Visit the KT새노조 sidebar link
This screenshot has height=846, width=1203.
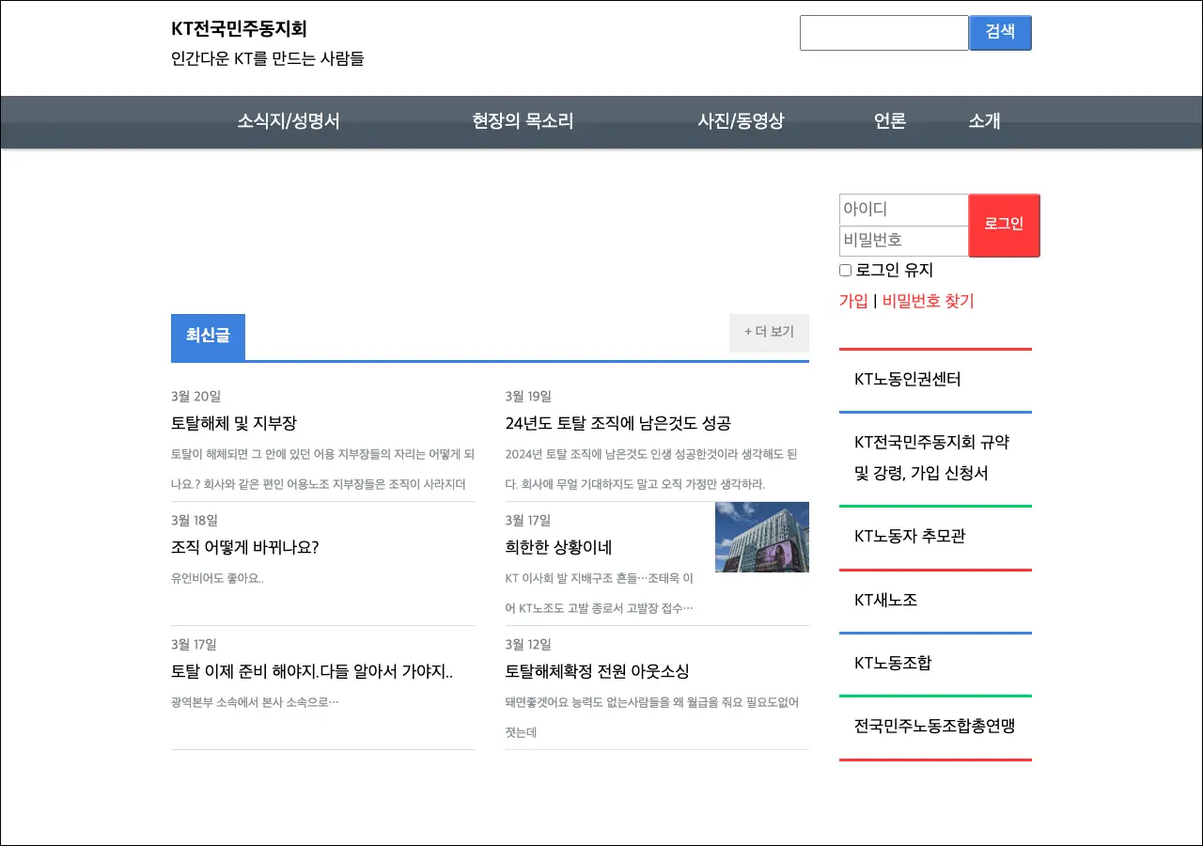click(885, 600)
